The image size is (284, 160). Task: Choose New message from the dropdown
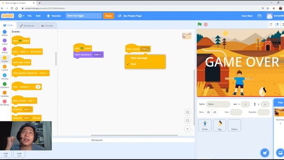(139, 58)
